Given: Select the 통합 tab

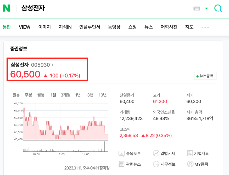Looking at the screenshot, I should coord(7,27).
